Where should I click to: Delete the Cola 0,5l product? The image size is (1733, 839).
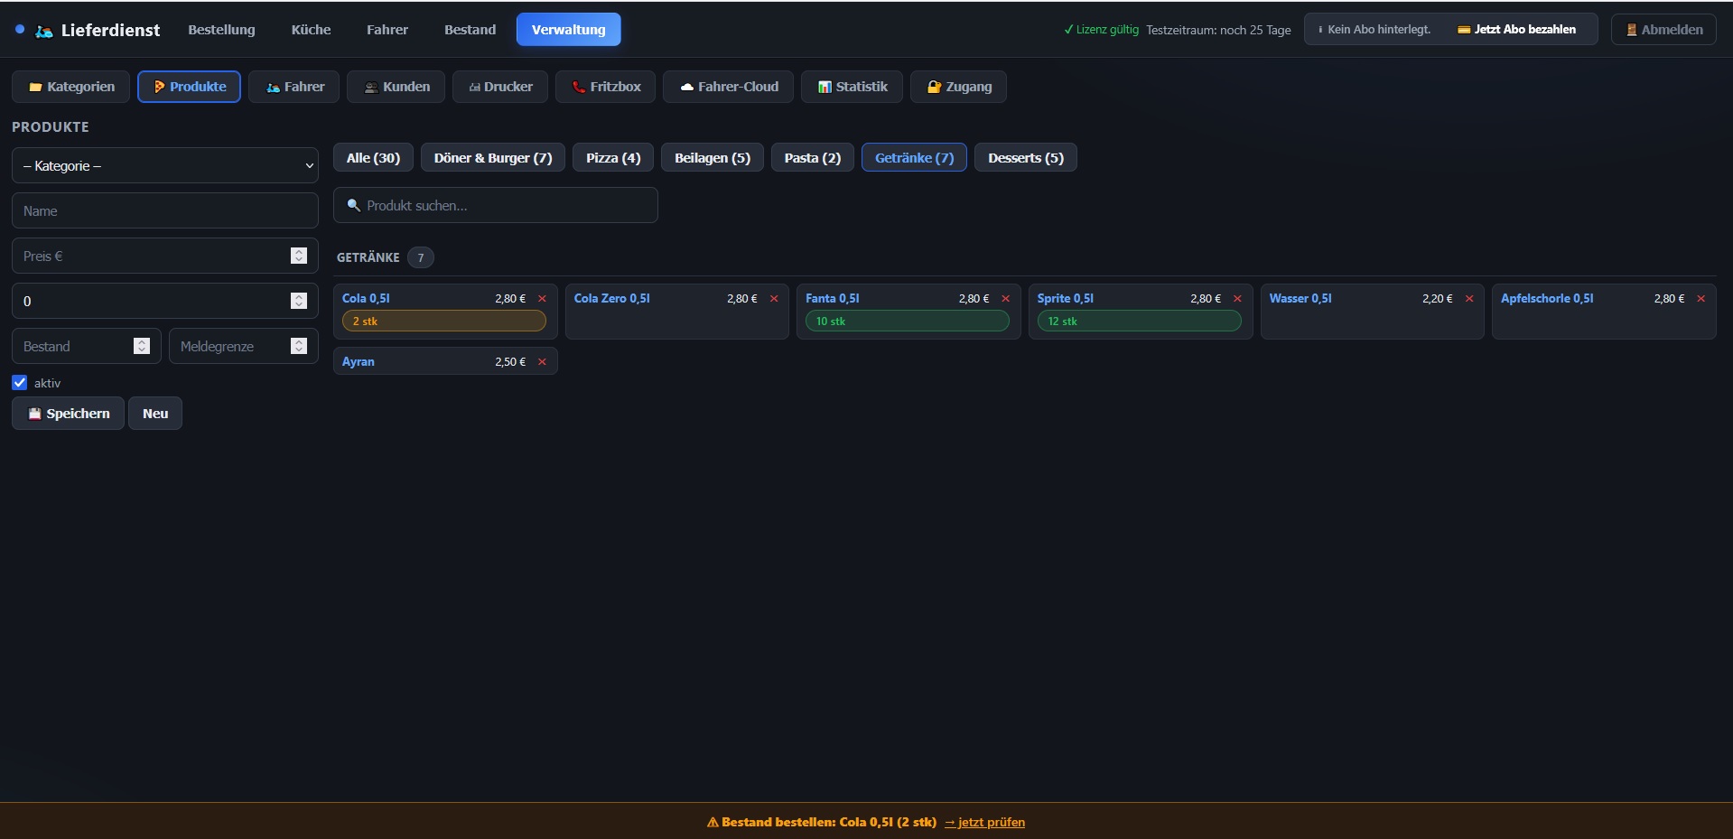pos(542,299)
